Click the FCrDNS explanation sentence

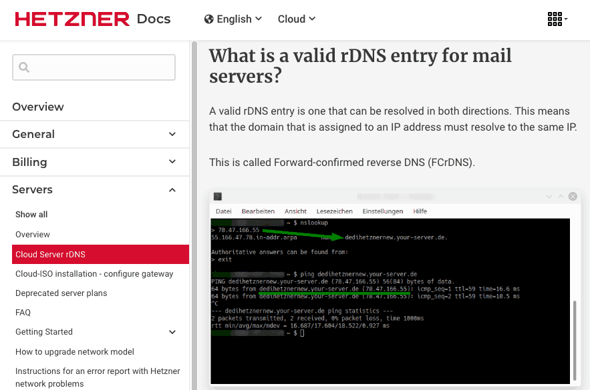tap(342, 163)
